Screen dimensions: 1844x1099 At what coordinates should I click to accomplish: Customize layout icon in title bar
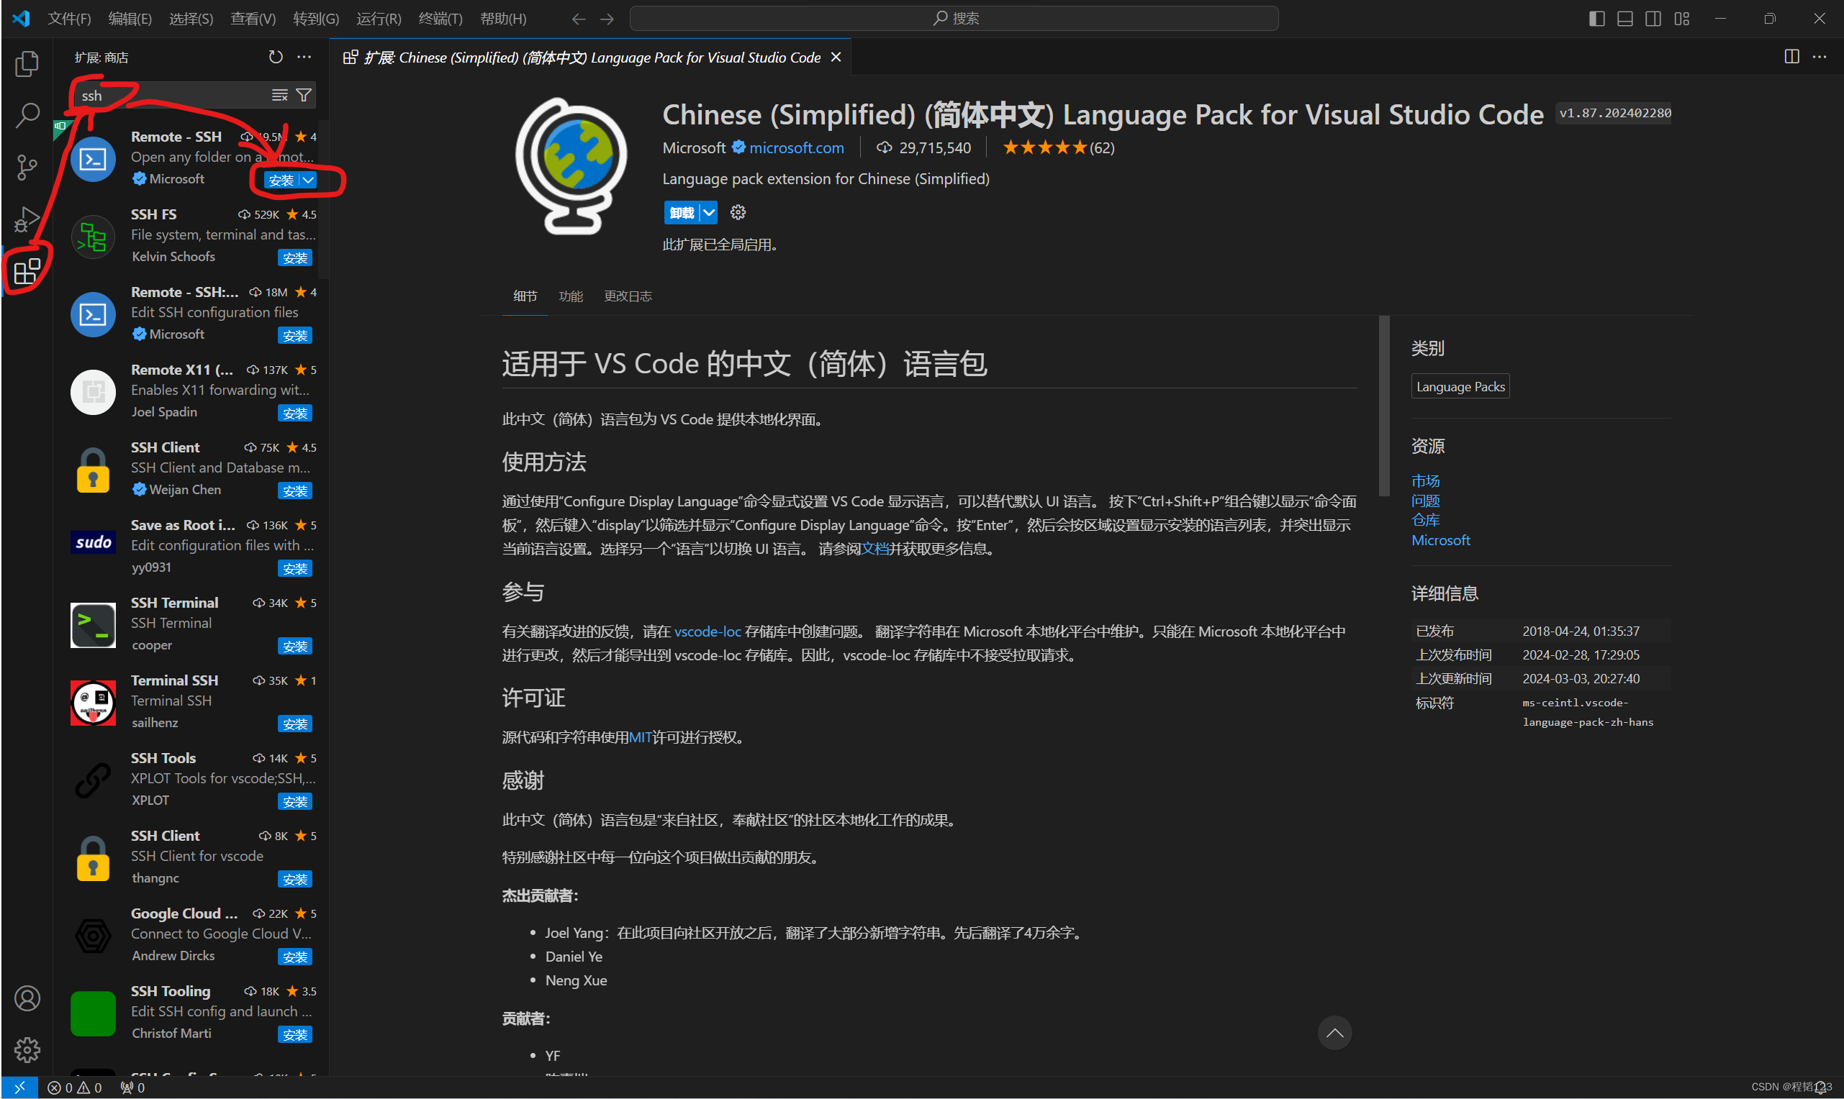[x=1682, y=19]
